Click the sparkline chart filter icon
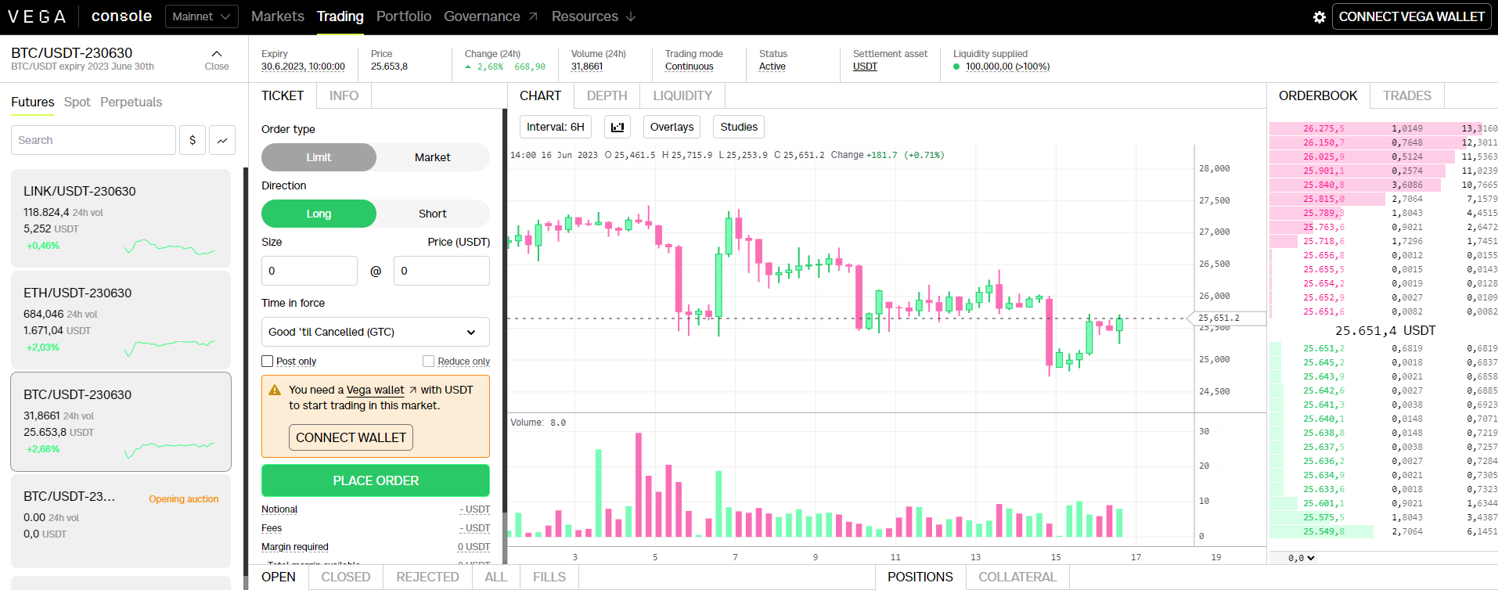The image size is (1498, 590). pyautogui.click(x=222, y=140)
